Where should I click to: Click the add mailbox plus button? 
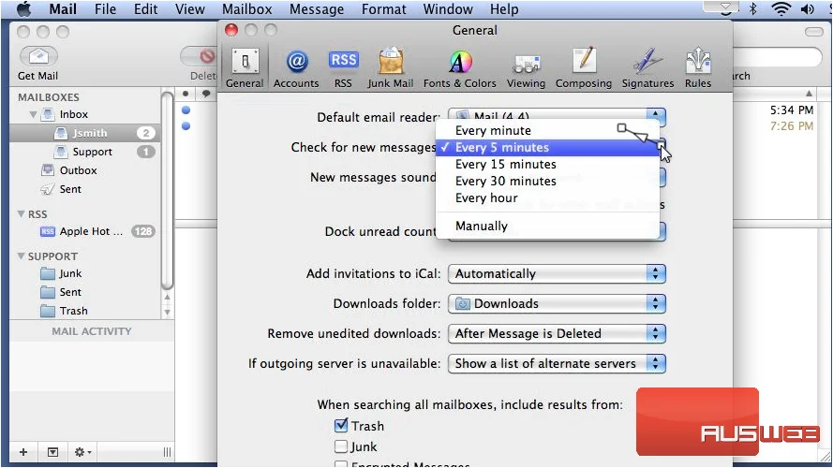[23, 452]
